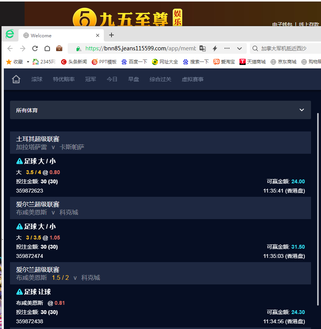
Task: Close the Welcome tab
Action: [x=98, y=35]
